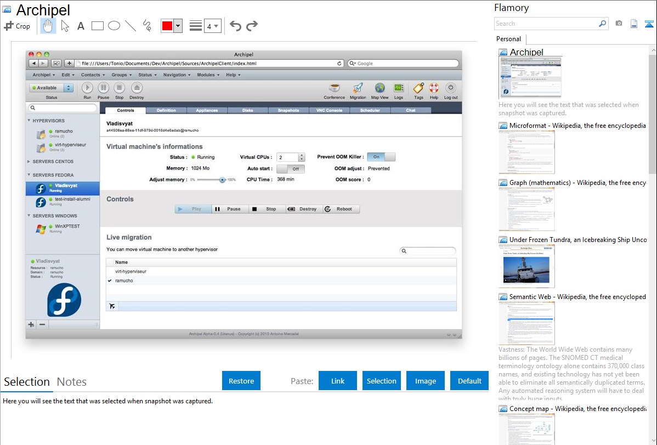Open the Personal tab
This screenshot has width=657, height=445.
pyautogui.click(x=508, y=39)
